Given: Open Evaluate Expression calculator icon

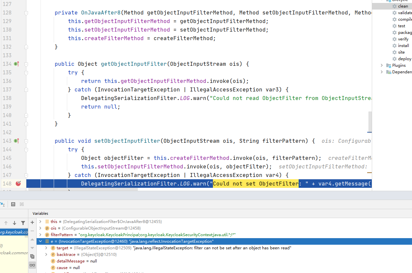Looking at the screenshot, I should coord(13,204).
